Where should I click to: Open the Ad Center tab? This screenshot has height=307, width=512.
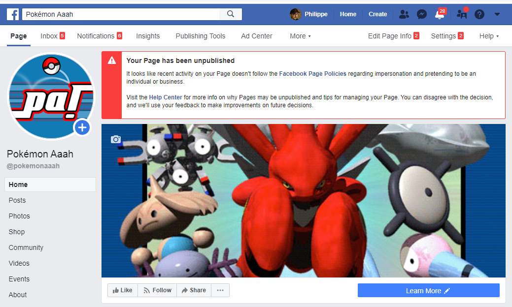257,36
